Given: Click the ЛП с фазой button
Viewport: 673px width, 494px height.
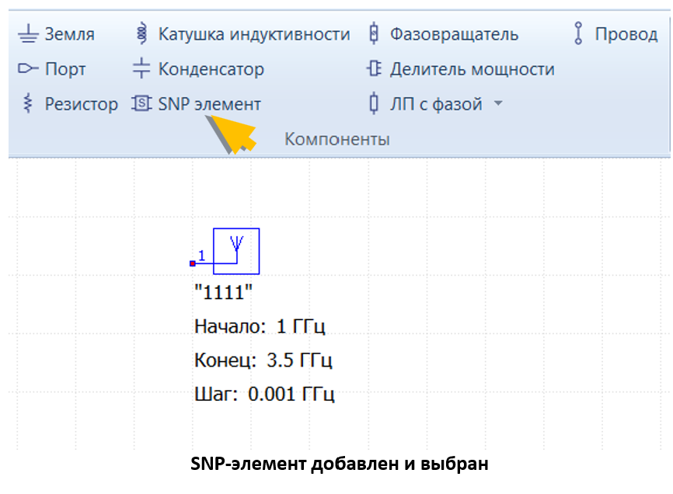Looking at the screenshot, I should click(x=426, y=104).
